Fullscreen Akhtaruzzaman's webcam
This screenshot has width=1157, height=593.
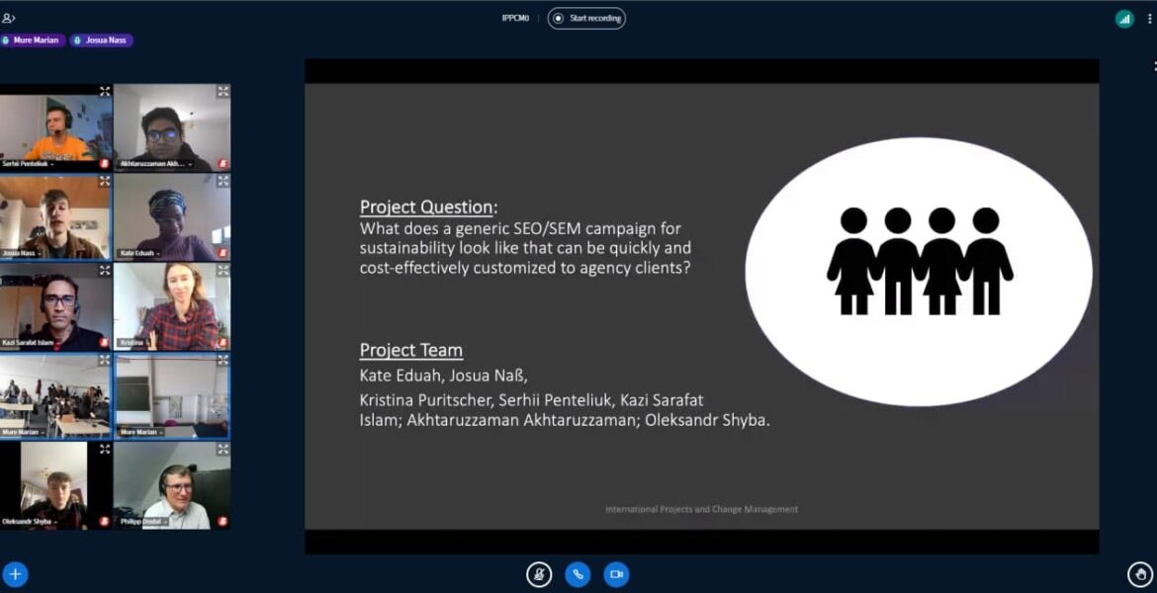tap(222, 92)
